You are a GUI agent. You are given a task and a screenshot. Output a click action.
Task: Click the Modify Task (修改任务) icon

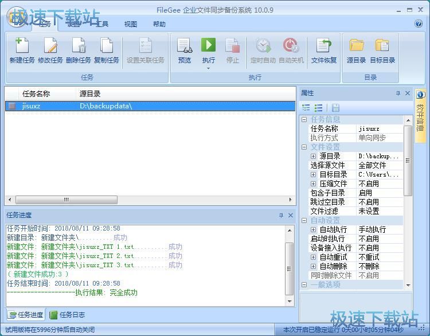point(50,45)
